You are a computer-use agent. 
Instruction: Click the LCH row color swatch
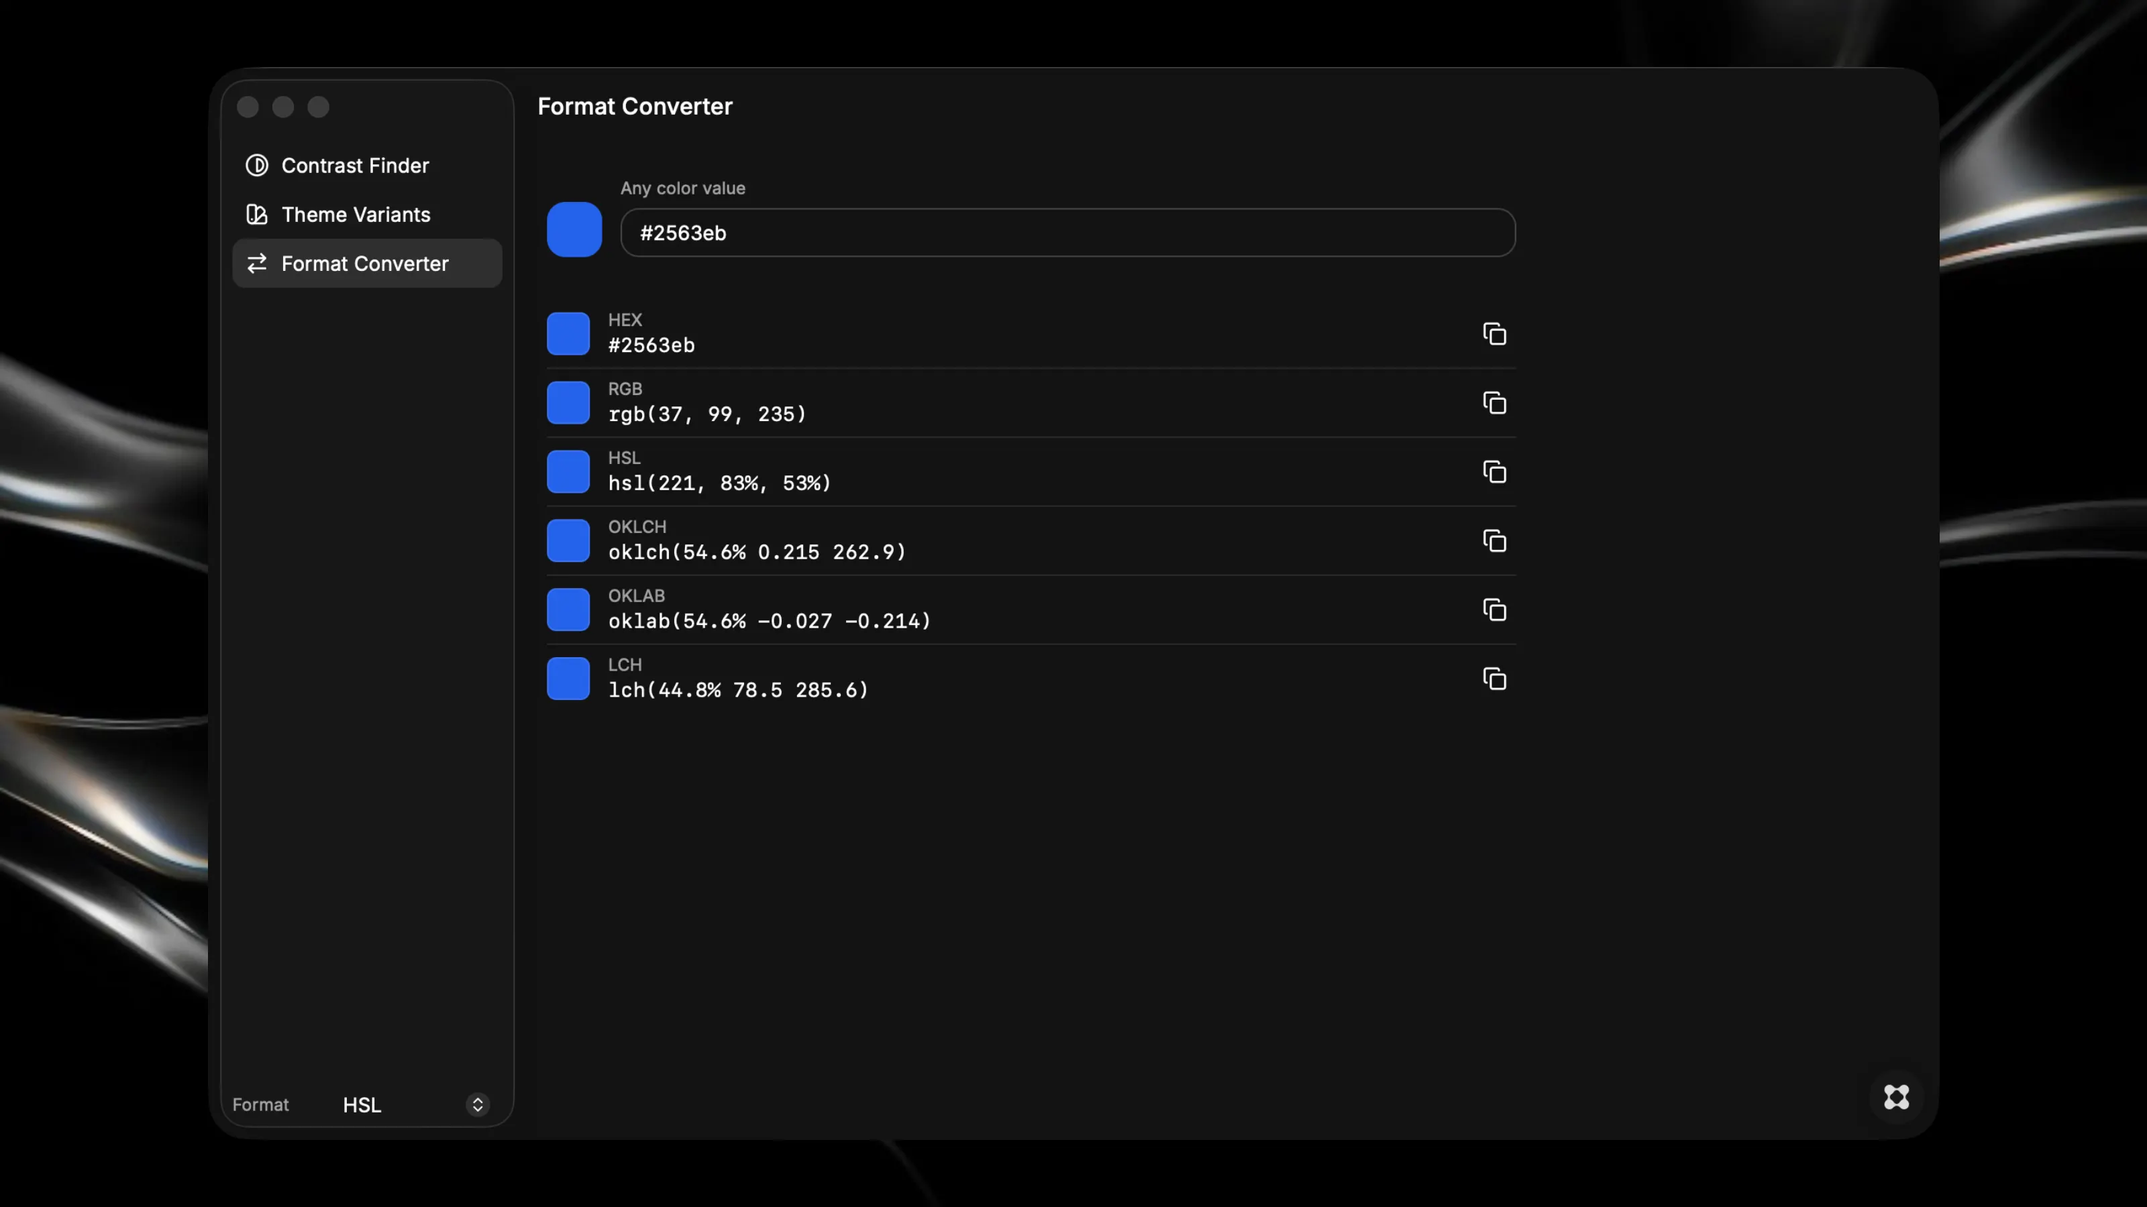tap(568, 679)
